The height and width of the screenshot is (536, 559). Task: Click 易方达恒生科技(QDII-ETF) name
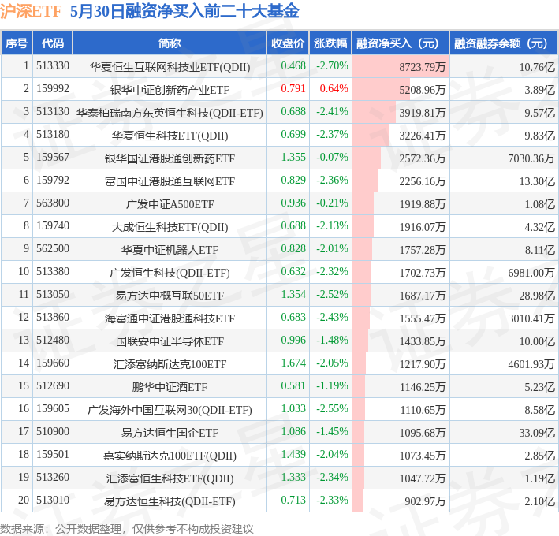tap(170, 501)
